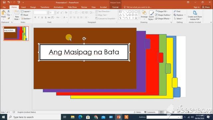Switch to the Transitions tab
Image resolution: width=213 pixels, height=120 pixels.
(45, 7)
